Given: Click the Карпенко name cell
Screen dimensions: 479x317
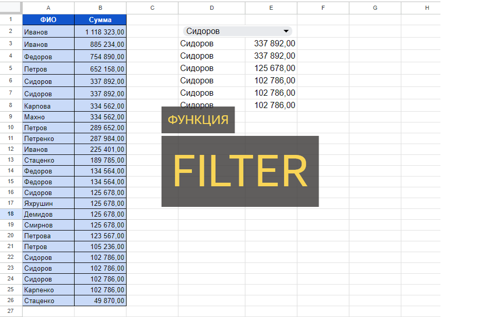Looking at the screenshot, I should click(48, 290).
